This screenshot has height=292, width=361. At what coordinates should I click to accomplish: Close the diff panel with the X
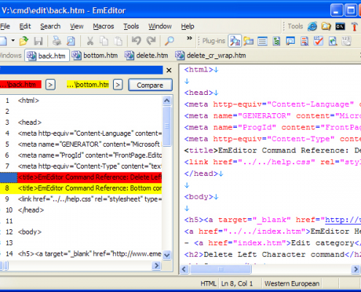tap(168, 70)
